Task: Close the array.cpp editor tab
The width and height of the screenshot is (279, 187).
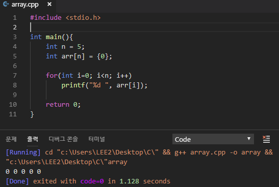Action: click(49, 4)
